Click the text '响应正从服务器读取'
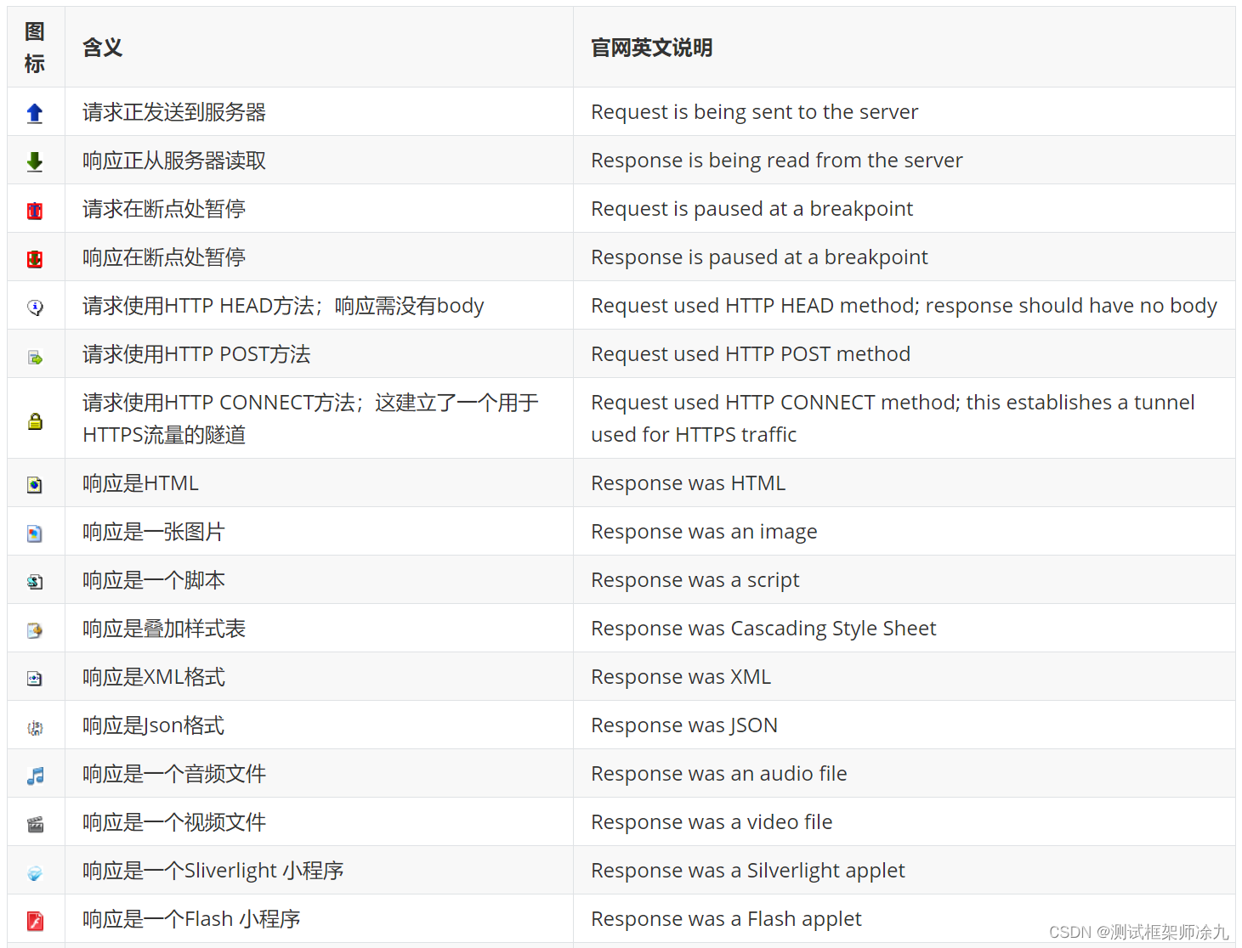The image size is (1242, 948). (x=174, y=161)
